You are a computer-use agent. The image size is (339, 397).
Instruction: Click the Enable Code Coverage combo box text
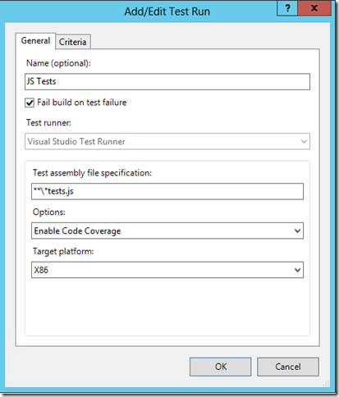click(x=77, y=231)
